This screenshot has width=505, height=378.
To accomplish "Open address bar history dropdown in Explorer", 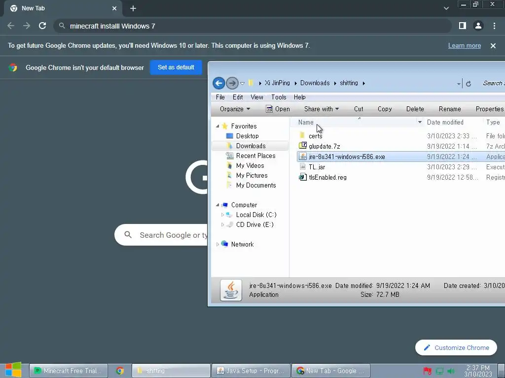I will pyautogui.click(x=459, y=84).
